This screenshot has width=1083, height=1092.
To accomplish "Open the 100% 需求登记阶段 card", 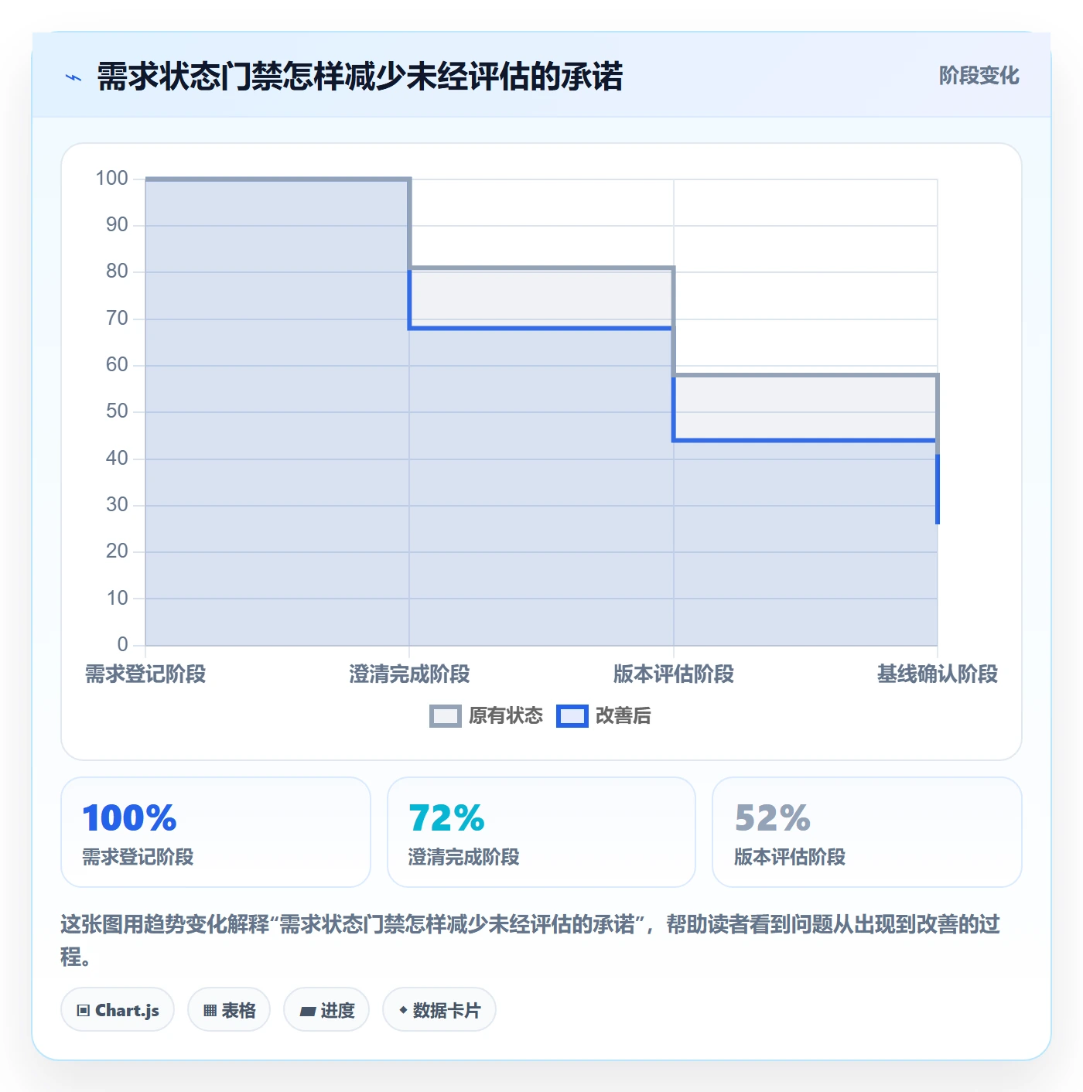I will pyautogui.click(x=216, y=832).
